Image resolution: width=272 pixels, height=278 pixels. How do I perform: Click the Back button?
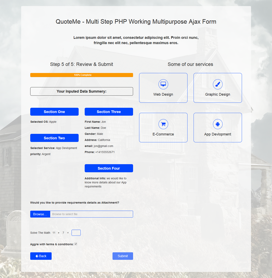point(41,256)
